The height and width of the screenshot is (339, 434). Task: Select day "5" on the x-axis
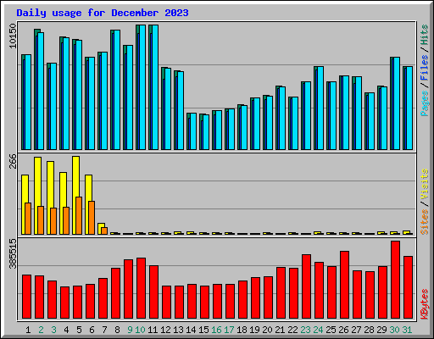coord(79,330)
